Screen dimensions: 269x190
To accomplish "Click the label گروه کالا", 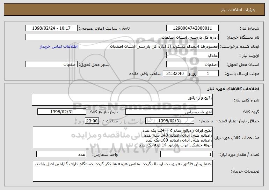I will pyautogui.click(x=251, y=112).
